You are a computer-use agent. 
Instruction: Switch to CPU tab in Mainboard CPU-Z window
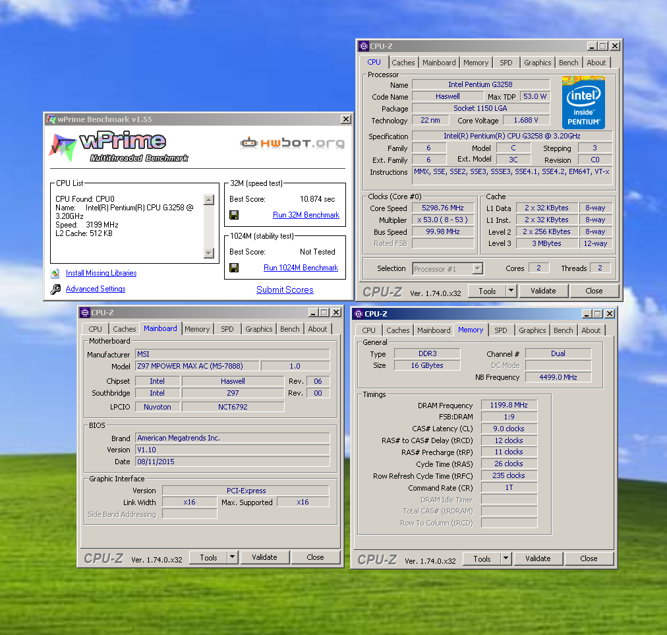(96, 329)
